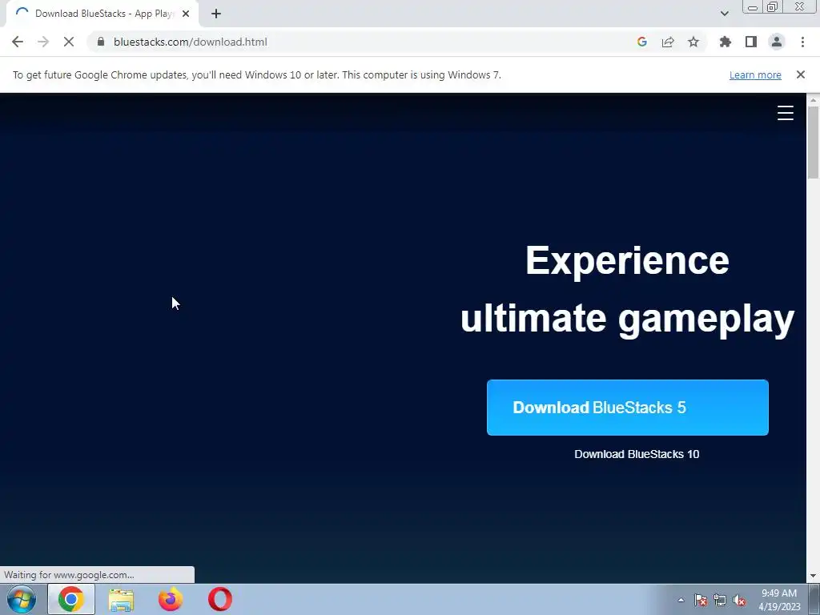The height and width of the screenshot is (615, 820).
Task: Click Download BlueStacks 5 button
Action: click(628, 408)
